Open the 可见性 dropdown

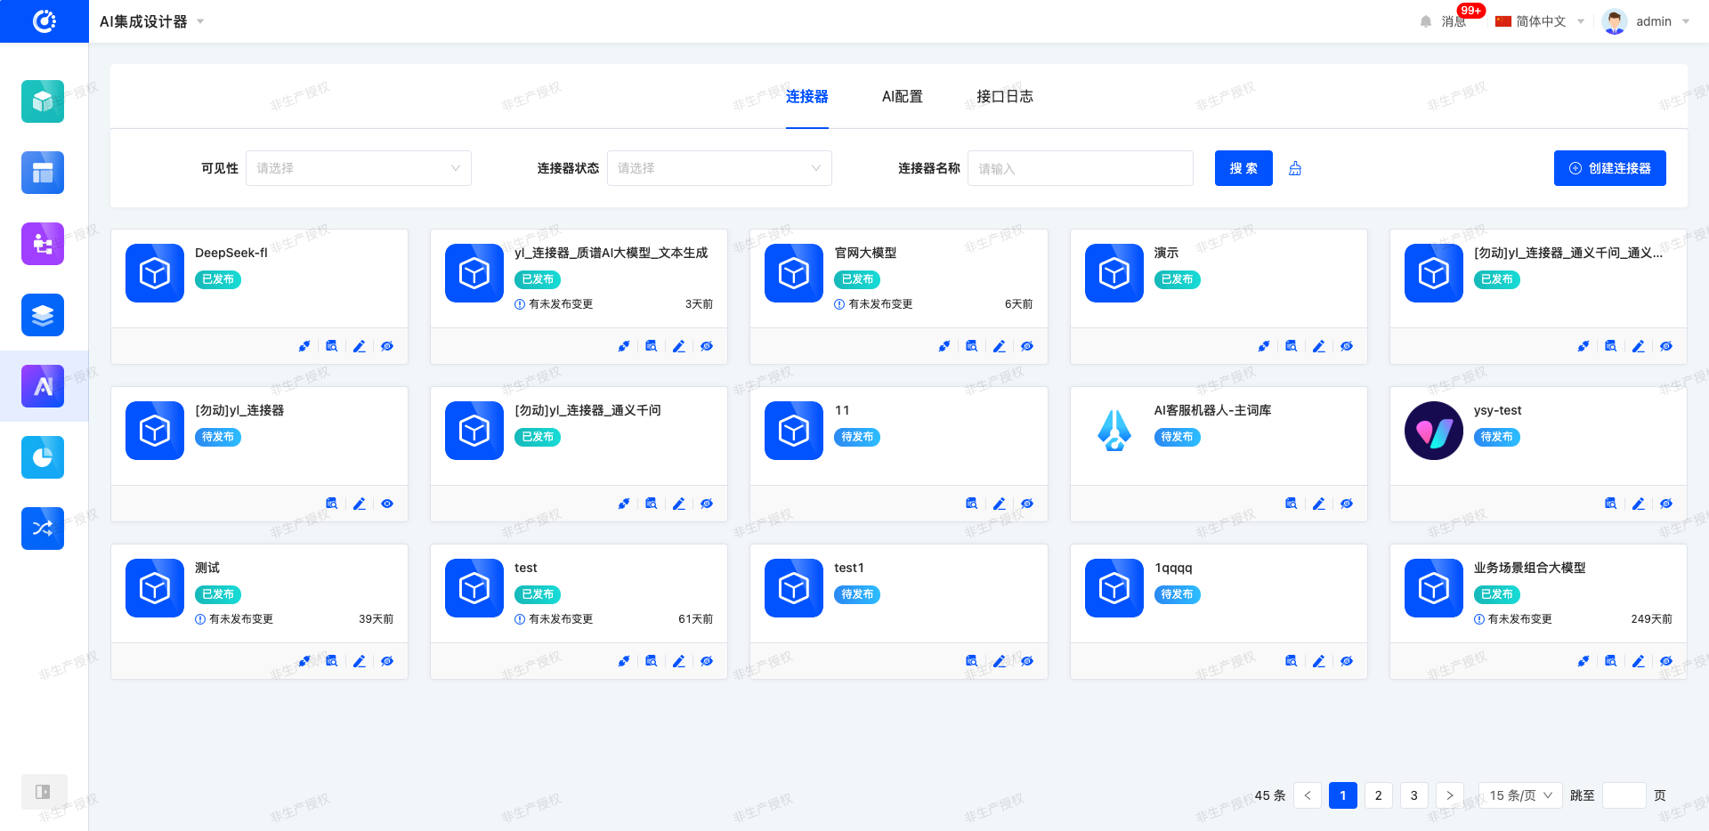coord(358,168)
